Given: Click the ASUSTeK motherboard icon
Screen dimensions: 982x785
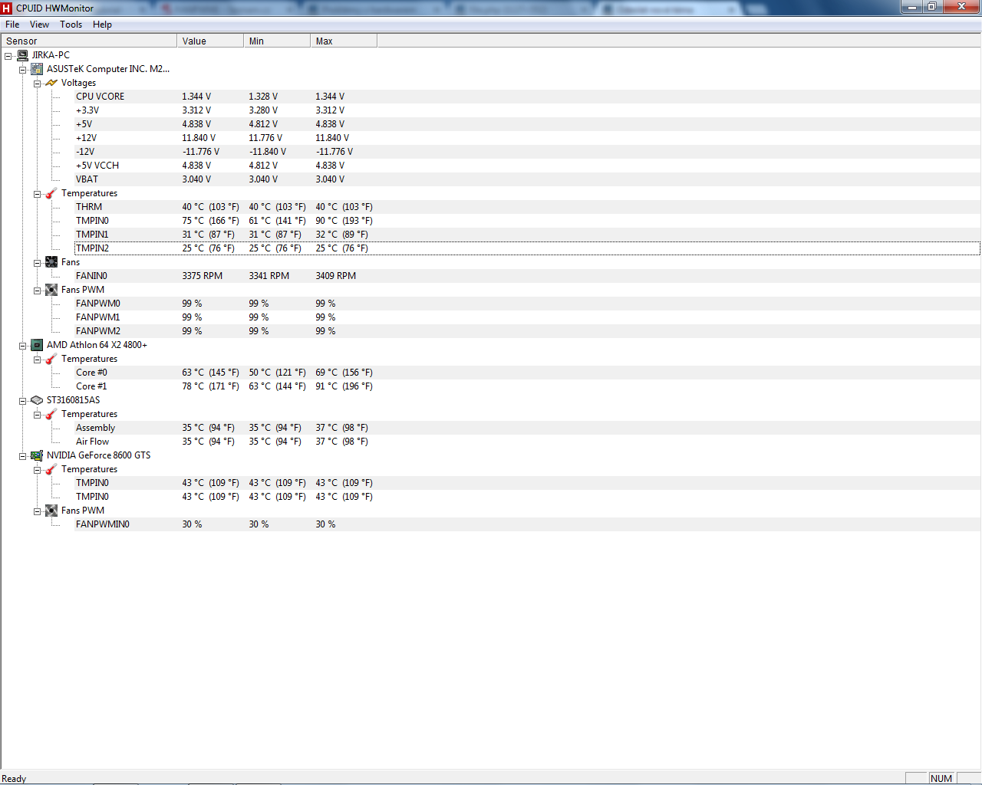Looking at the screenshot, I should coord(37,69).
